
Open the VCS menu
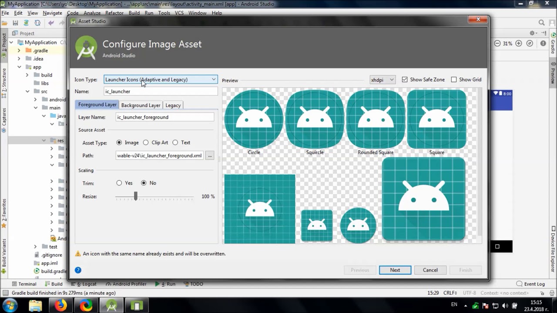pos(179,13)
